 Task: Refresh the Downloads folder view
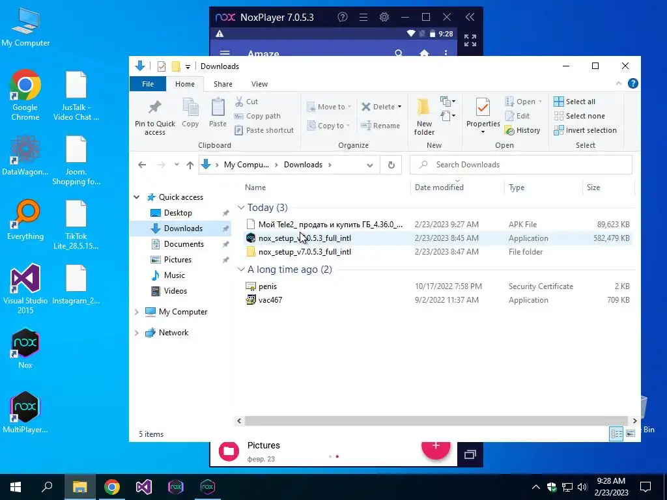[391, 165]
